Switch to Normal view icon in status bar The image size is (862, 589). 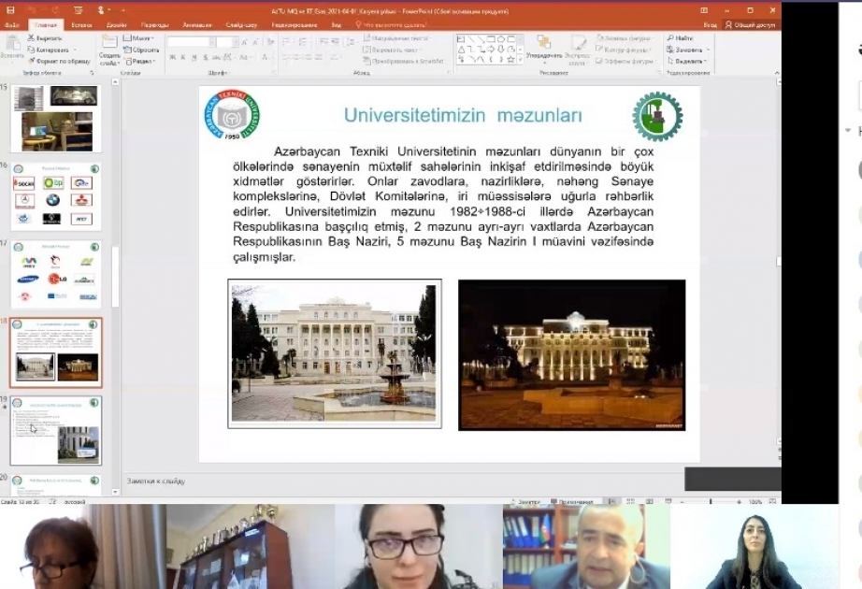click(x=611, y=501)
